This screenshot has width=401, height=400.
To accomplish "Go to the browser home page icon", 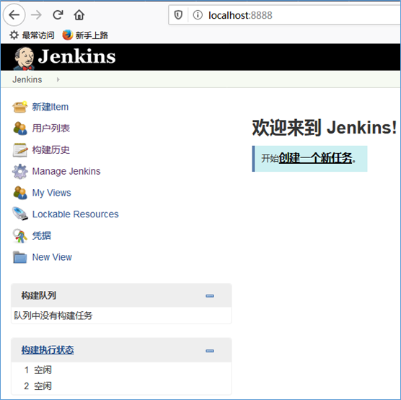I will 79,15.
